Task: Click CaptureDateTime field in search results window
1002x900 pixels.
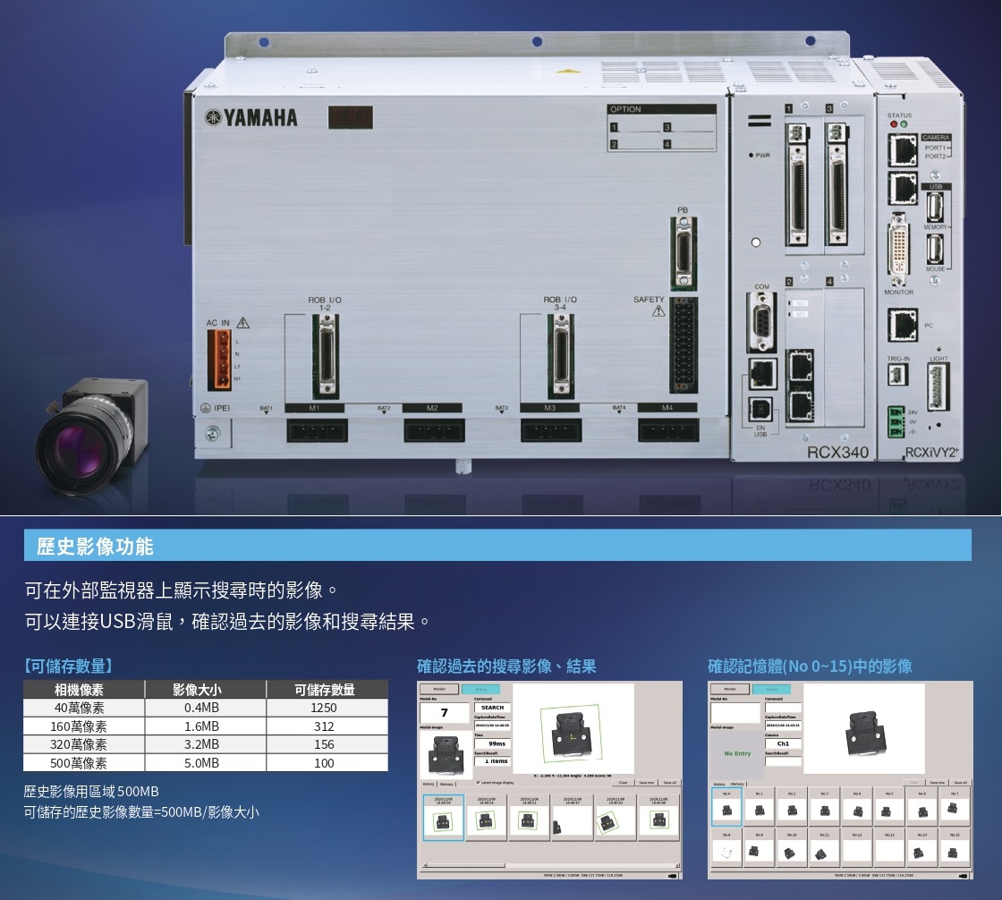Action: [493, 726]
